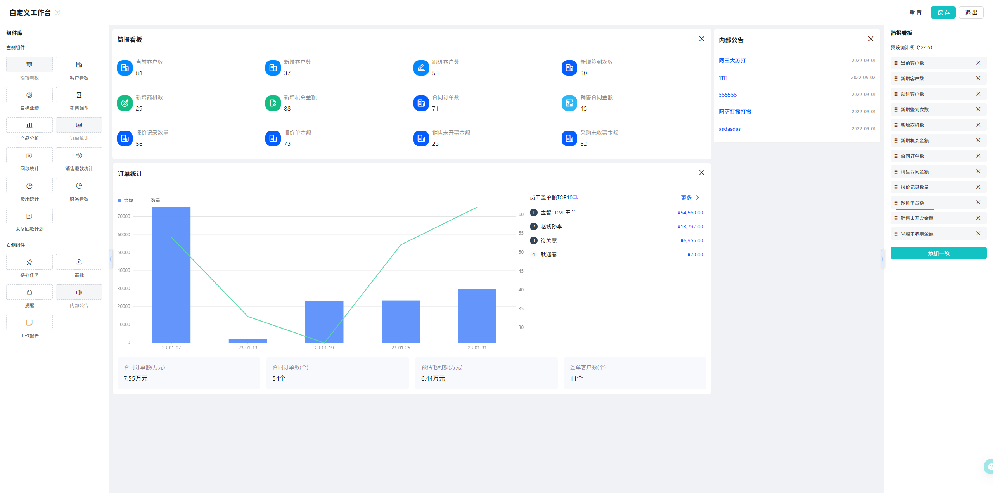Select the 销售漏斗 funnel component icon
This screenshot has height=493, width=993.
point(79,95)
